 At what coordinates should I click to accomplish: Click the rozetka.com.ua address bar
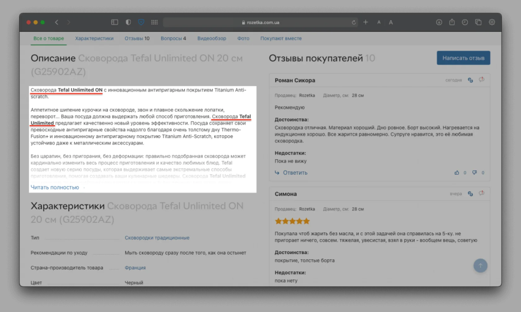pyautogui.click(x=260, y=22)
